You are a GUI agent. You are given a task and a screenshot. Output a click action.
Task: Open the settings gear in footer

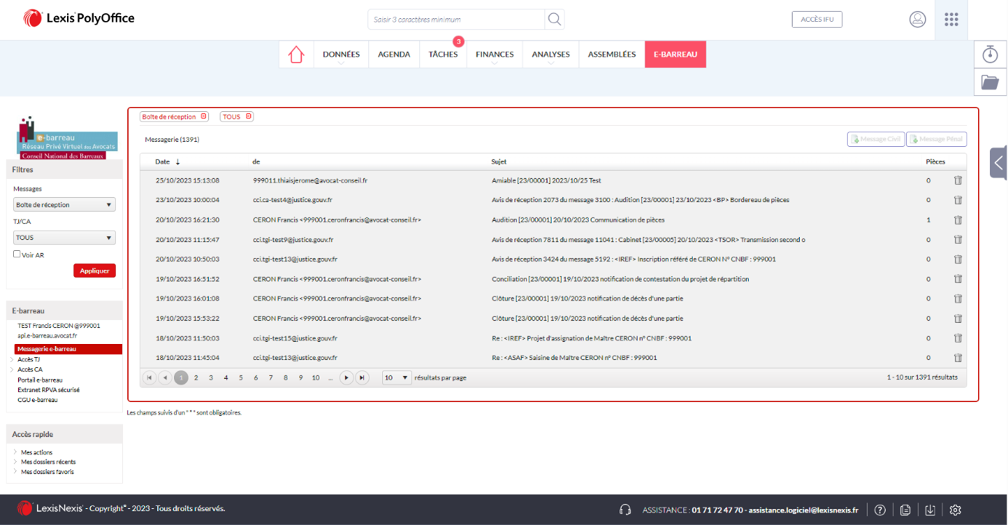pos(956,510)
